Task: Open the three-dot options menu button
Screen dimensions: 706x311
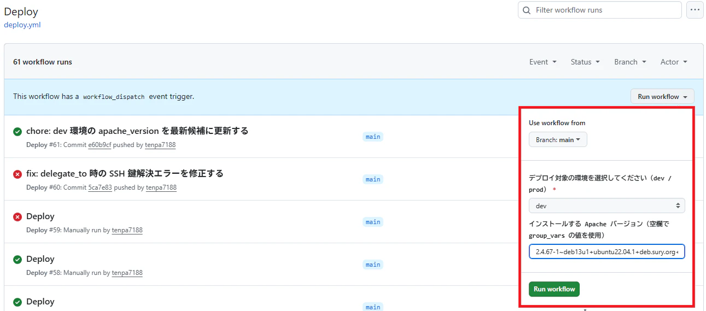Action: click(x=695, y=10)
